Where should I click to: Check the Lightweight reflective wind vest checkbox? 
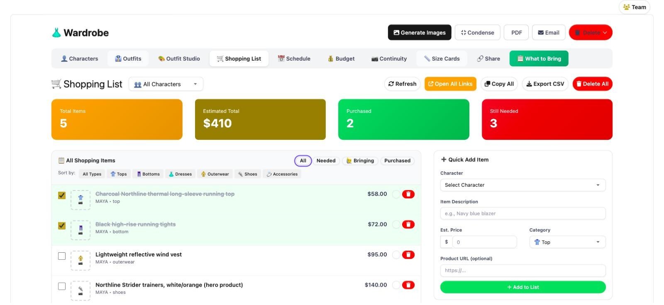pyautogui.click(x=62, y=256)
